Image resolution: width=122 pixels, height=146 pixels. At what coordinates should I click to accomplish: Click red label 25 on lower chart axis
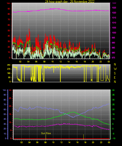coord(10,98)
